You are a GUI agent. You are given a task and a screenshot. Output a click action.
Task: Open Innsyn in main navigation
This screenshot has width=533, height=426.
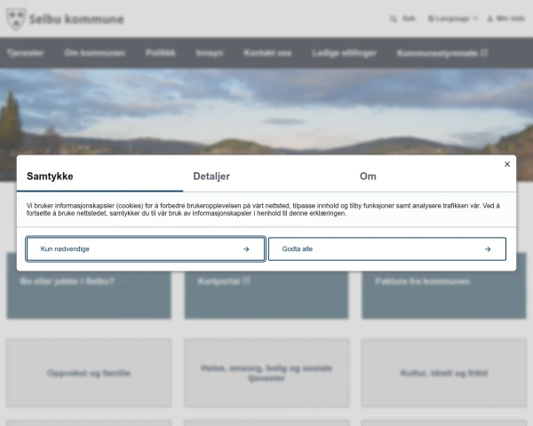[x=210, y=53]
